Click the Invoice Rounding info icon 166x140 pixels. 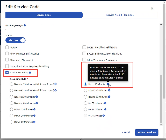click(30, 73)
